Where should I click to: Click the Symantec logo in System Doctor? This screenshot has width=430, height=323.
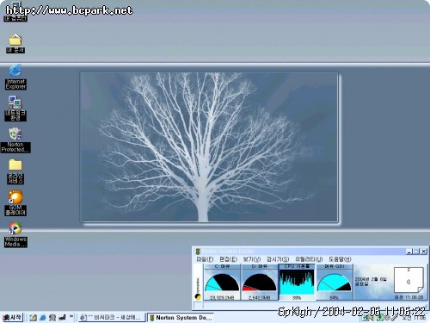coord(198,288)
